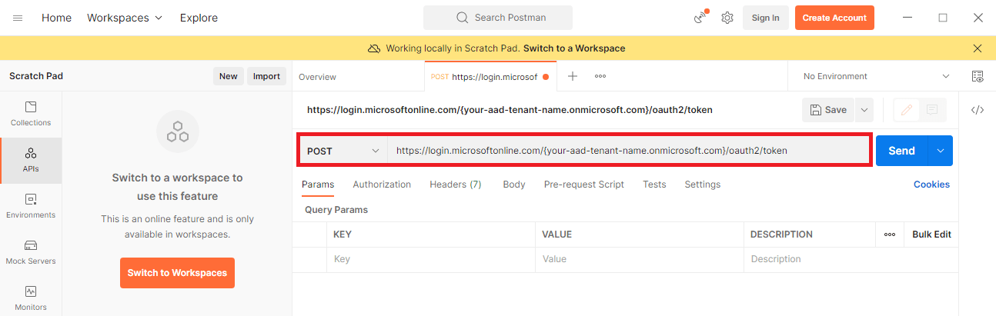996x316 pixels.
Task: Open the satellite sync notifications icon
Action: coord(700,18)
